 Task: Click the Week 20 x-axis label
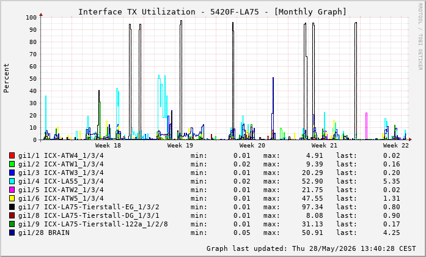click(x=252, y=145)
